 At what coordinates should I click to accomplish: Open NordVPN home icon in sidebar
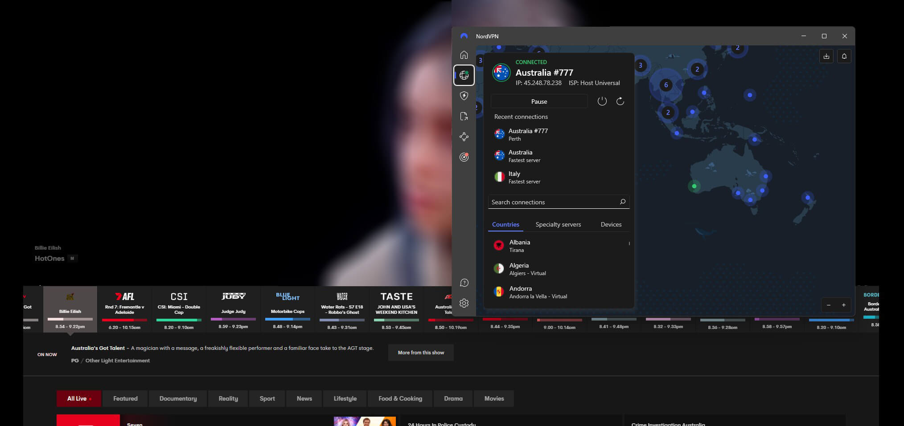(464, 55)
